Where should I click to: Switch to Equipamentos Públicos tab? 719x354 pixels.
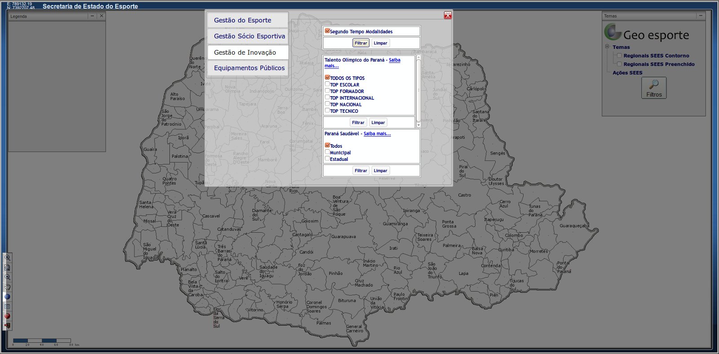click(x=247, y=68)
